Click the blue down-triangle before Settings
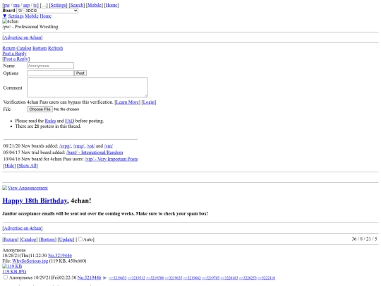This screenshot has height=286, width=381. (x=5, y=16)
